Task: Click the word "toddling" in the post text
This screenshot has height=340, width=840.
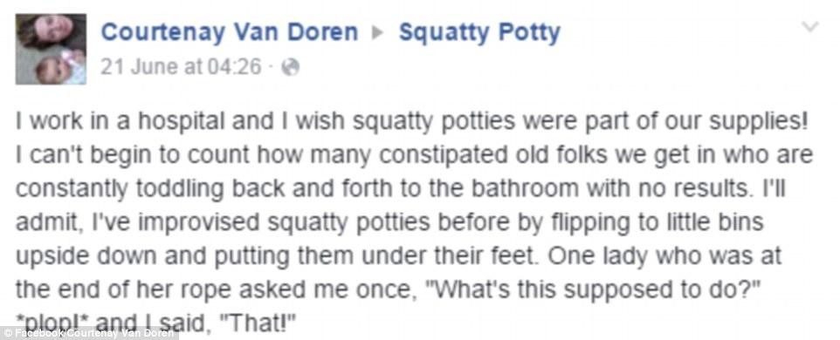Action: [172, 189]
